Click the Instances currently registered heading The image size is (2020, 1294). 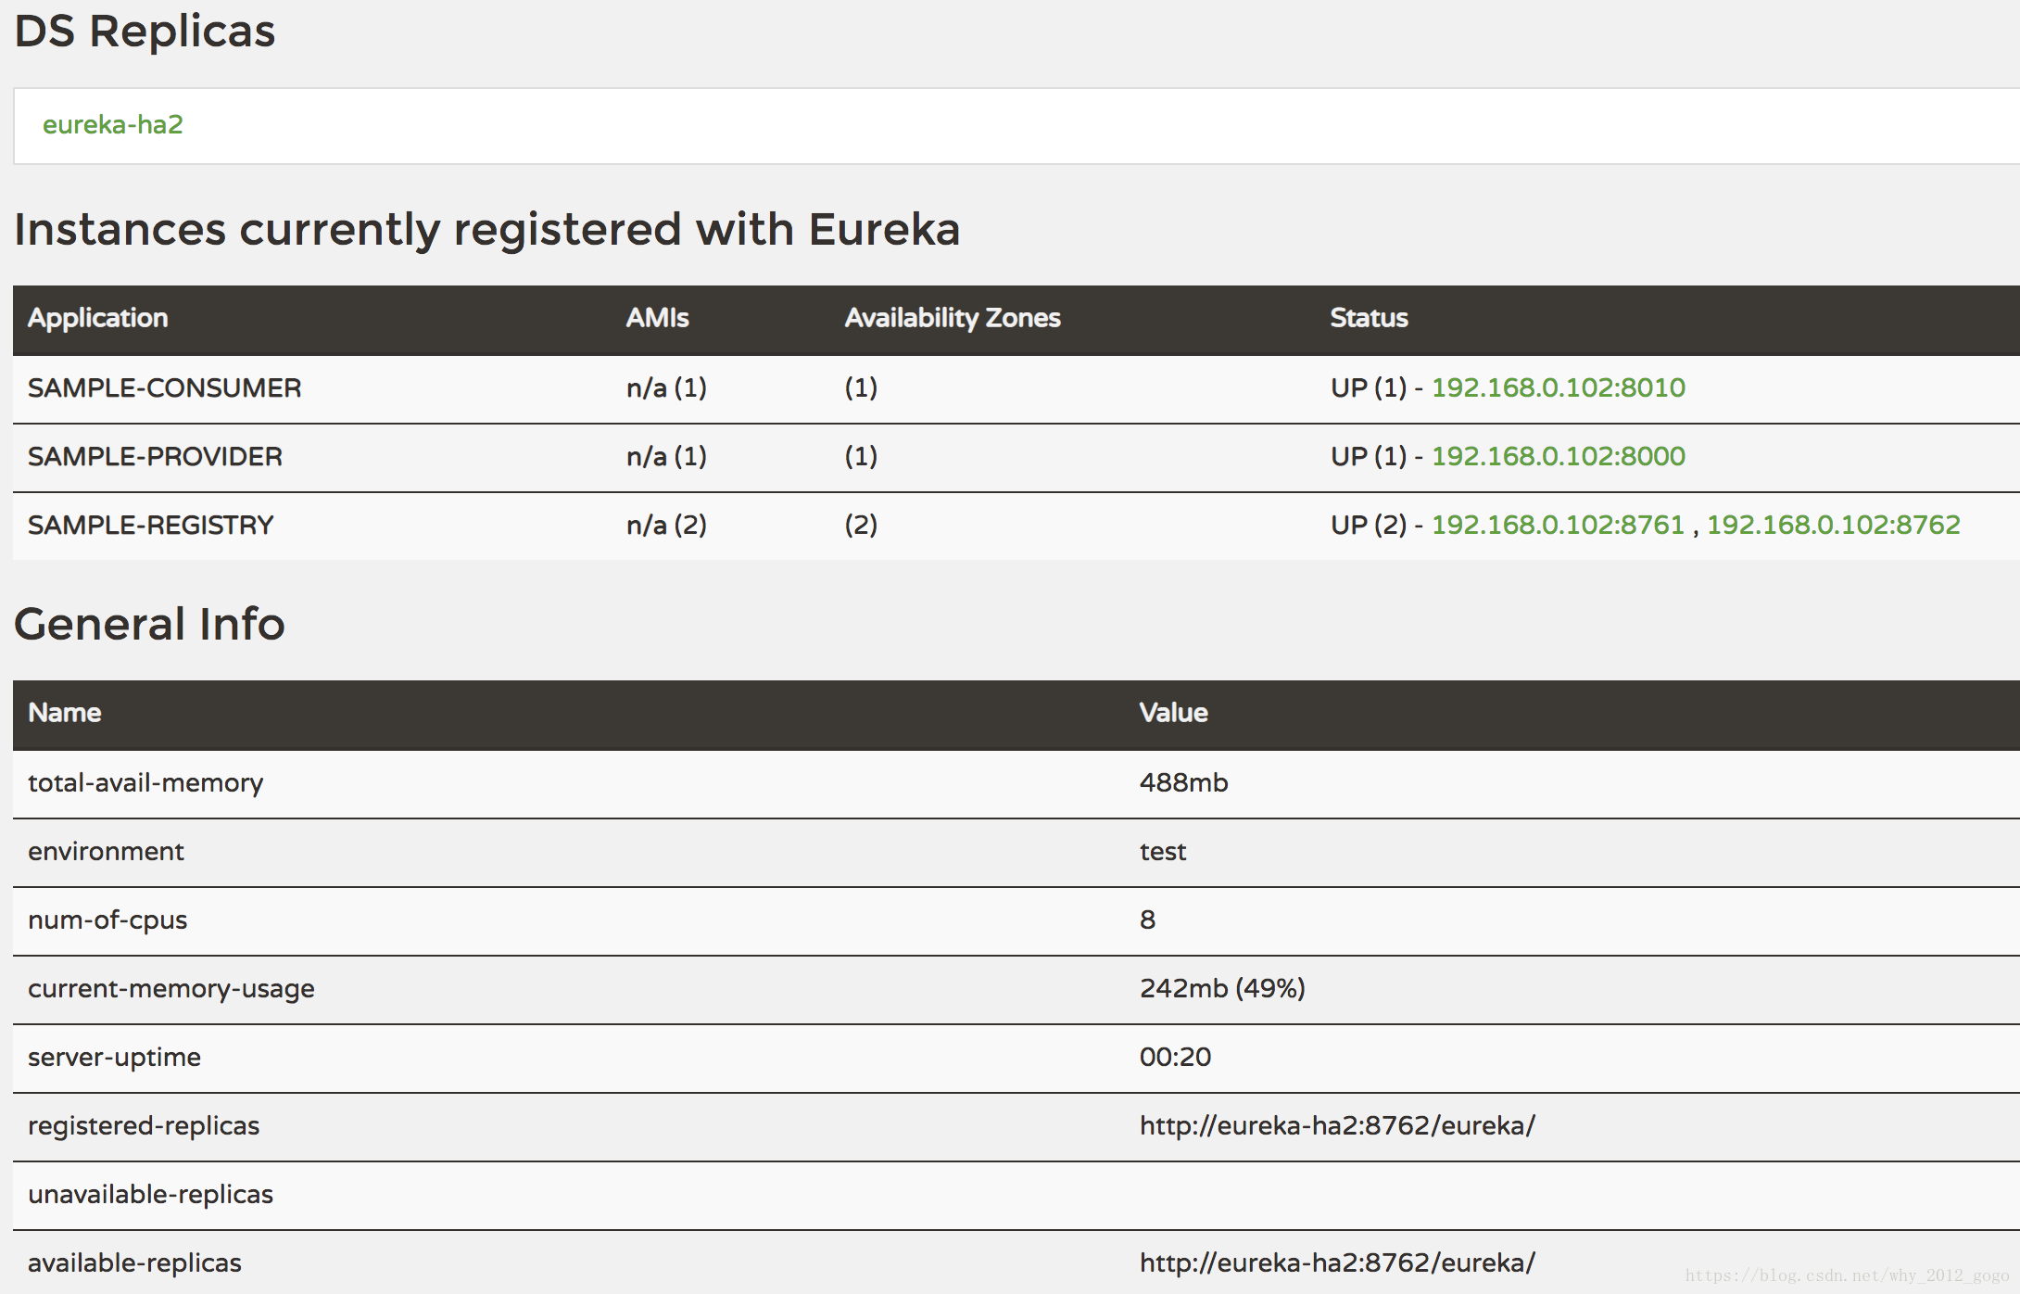click(x=487, y=229)
